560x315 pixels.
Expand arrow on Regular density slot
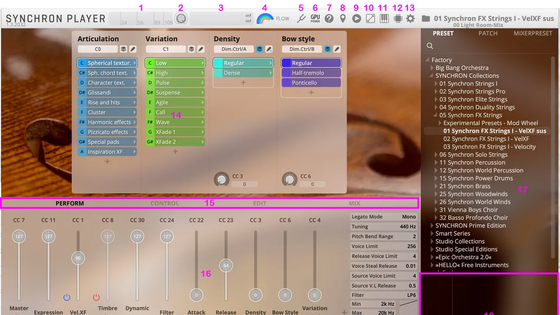[x=271, y=63]
